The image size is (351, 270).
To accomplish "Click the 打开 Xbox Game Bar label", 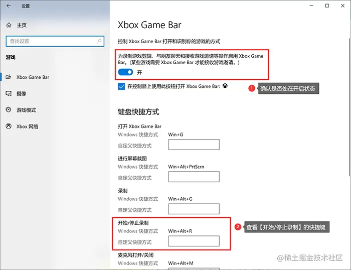I will 140,126.
